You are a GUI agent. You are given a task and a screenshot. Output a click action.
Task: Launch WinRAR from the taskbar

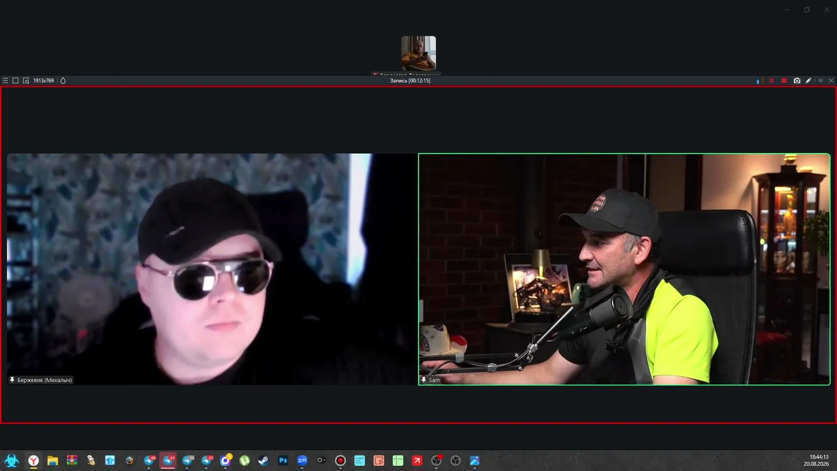pyautogui.click(x=72, y=461)
